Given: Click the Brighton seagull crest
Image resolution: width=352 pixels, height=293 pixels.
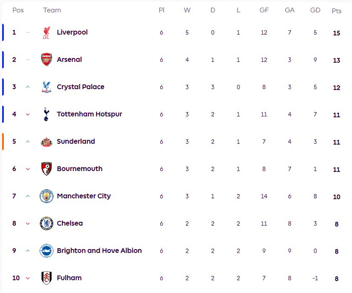Looking at the screenshot, I should (46, 251).
